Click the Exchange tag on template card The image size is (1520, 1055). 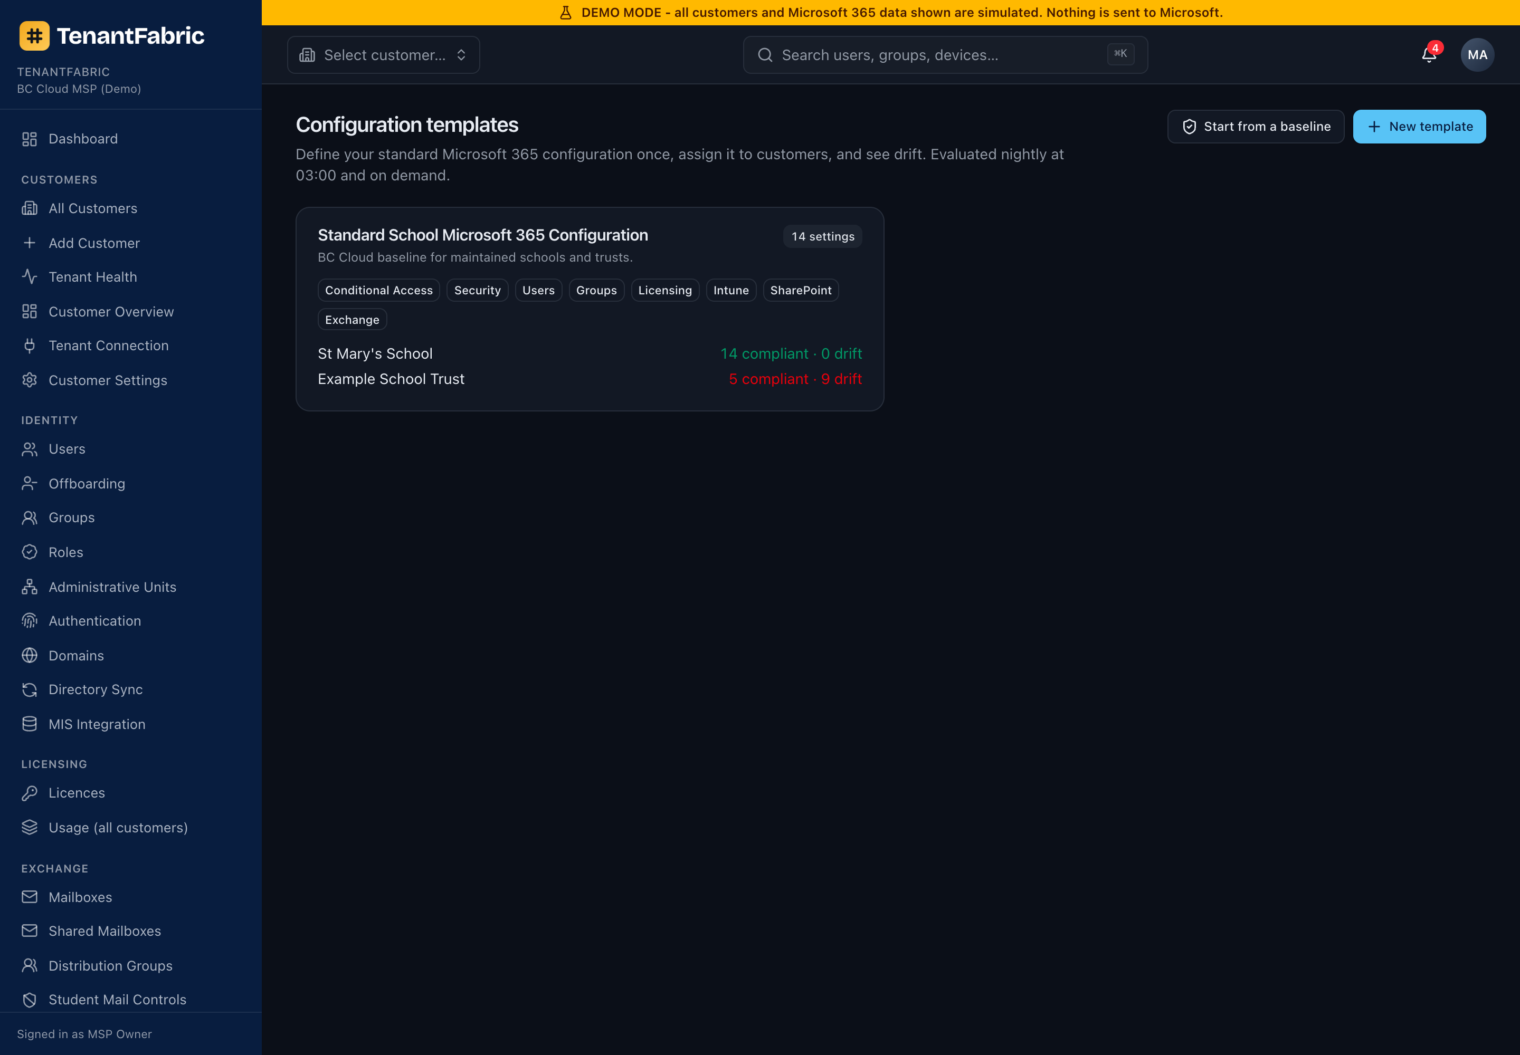[352, 320]
